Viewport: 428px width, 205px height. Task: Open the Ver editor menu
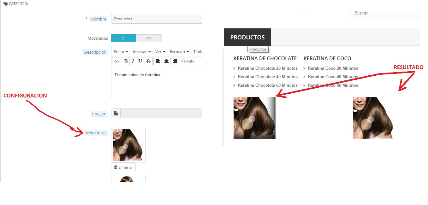(x=160, y=52)
